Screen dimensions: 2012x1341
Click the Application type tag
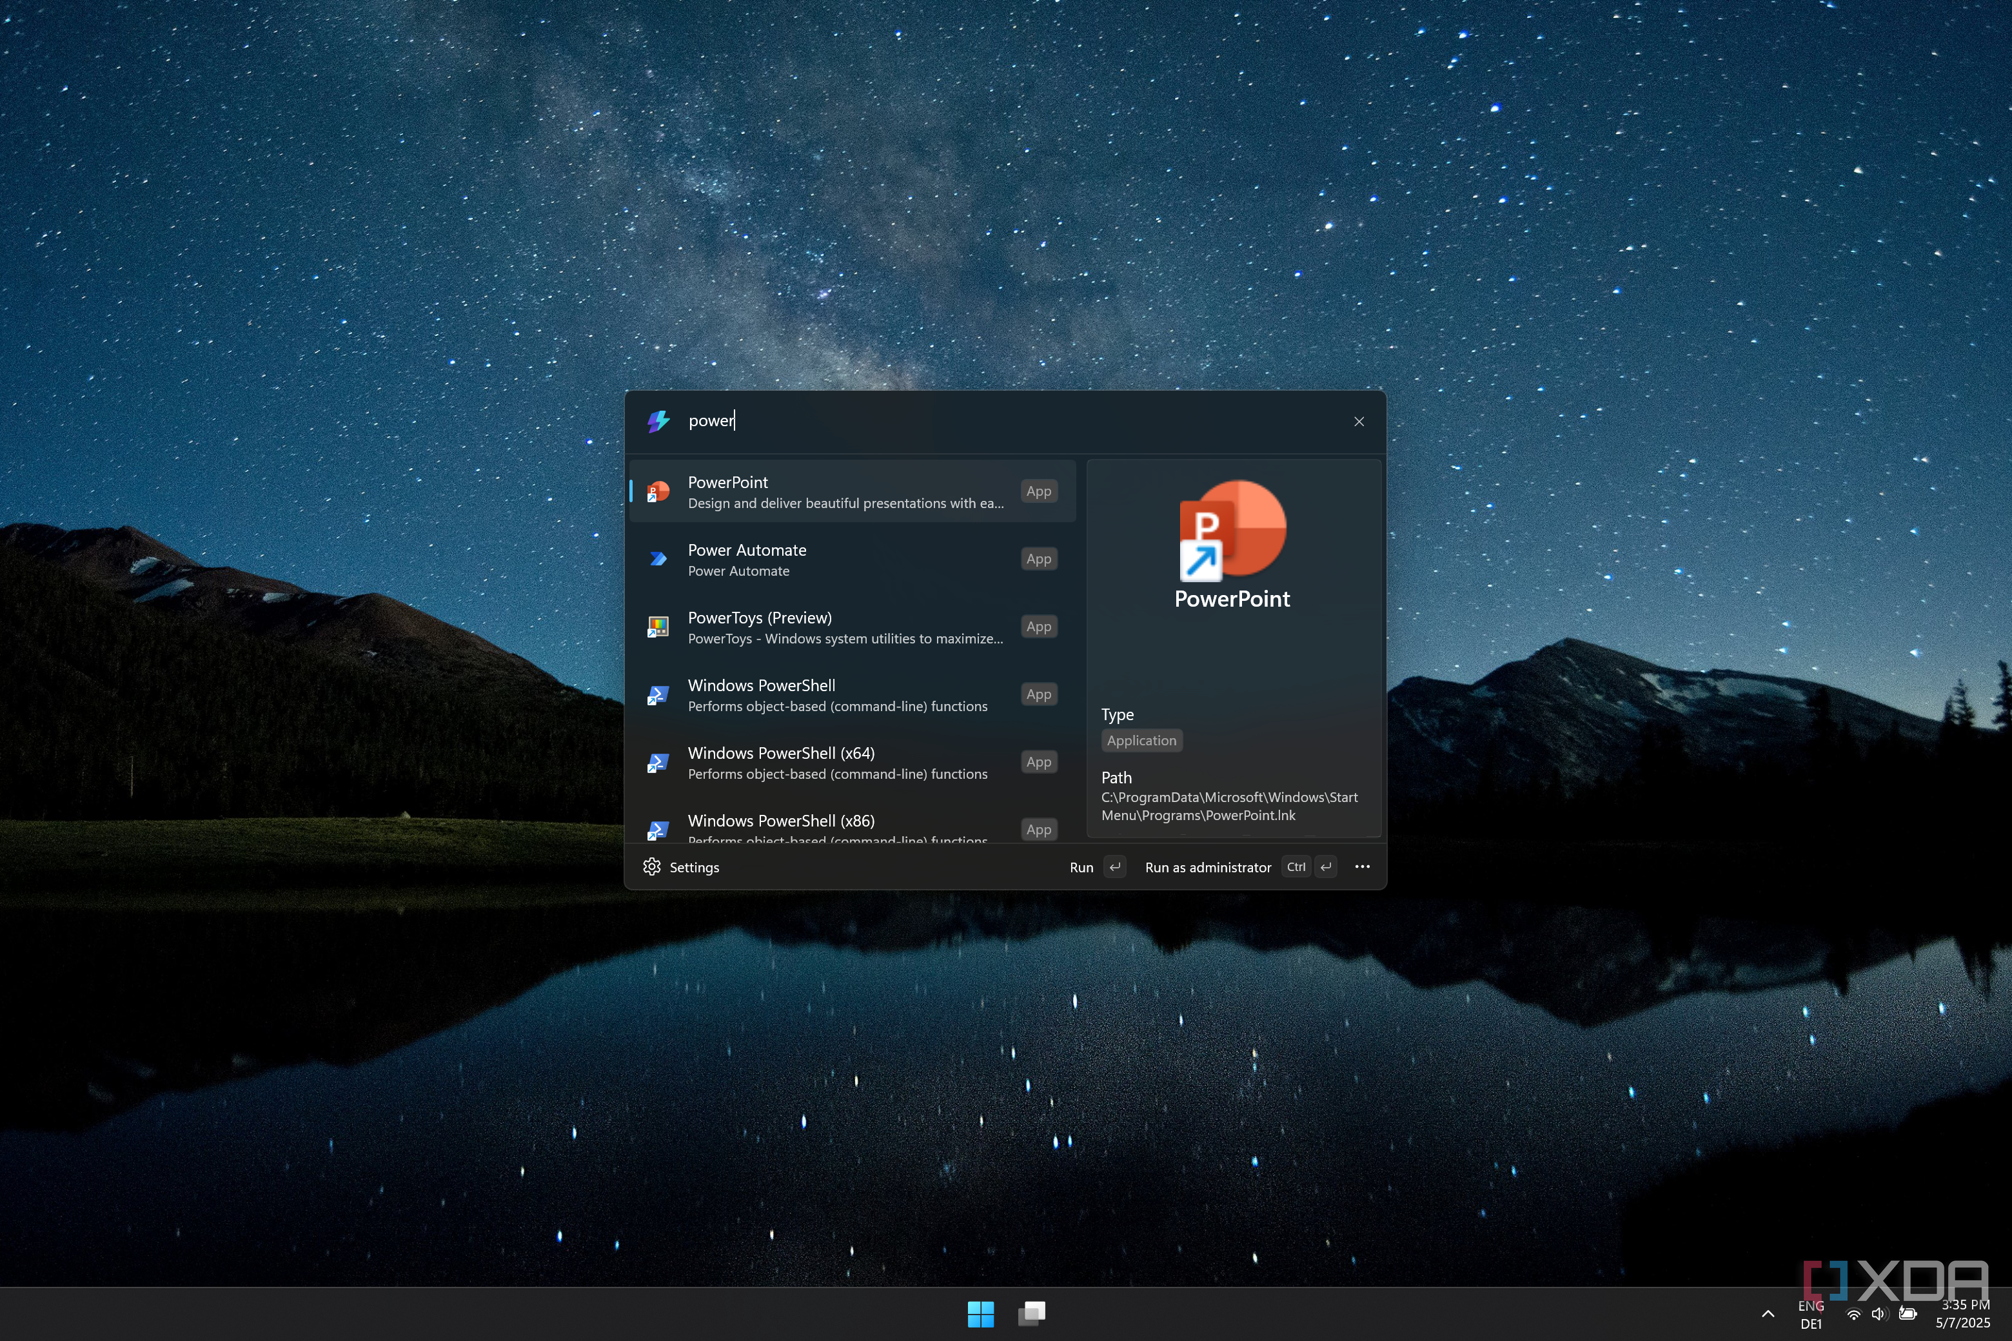point(1141,741)
